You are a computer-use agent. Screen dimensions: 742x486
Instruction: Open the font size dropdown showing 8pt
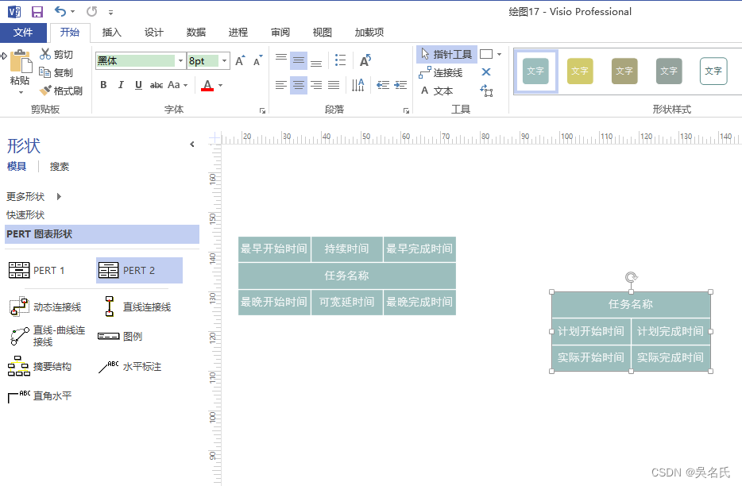click(x=224, y=60)
